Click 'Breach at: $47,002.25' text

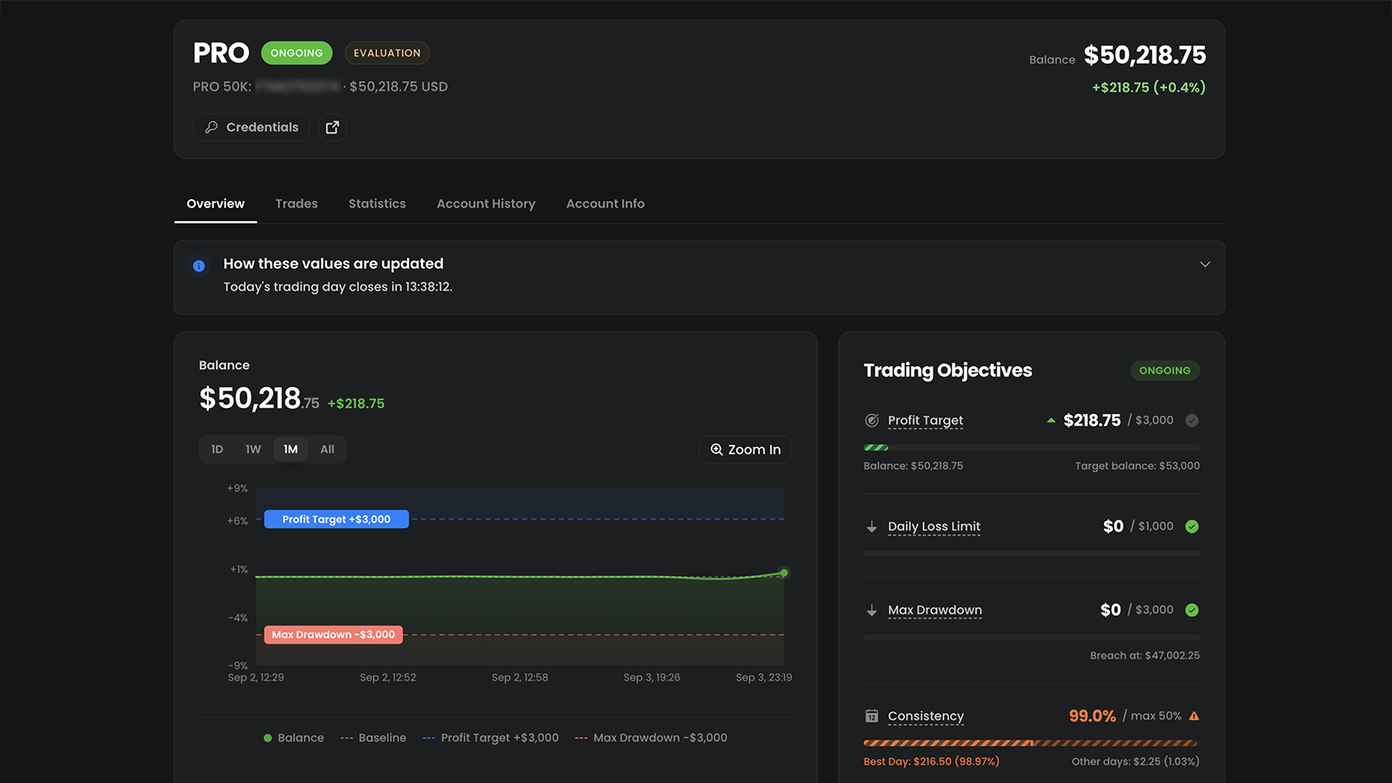pos(1145,656)
